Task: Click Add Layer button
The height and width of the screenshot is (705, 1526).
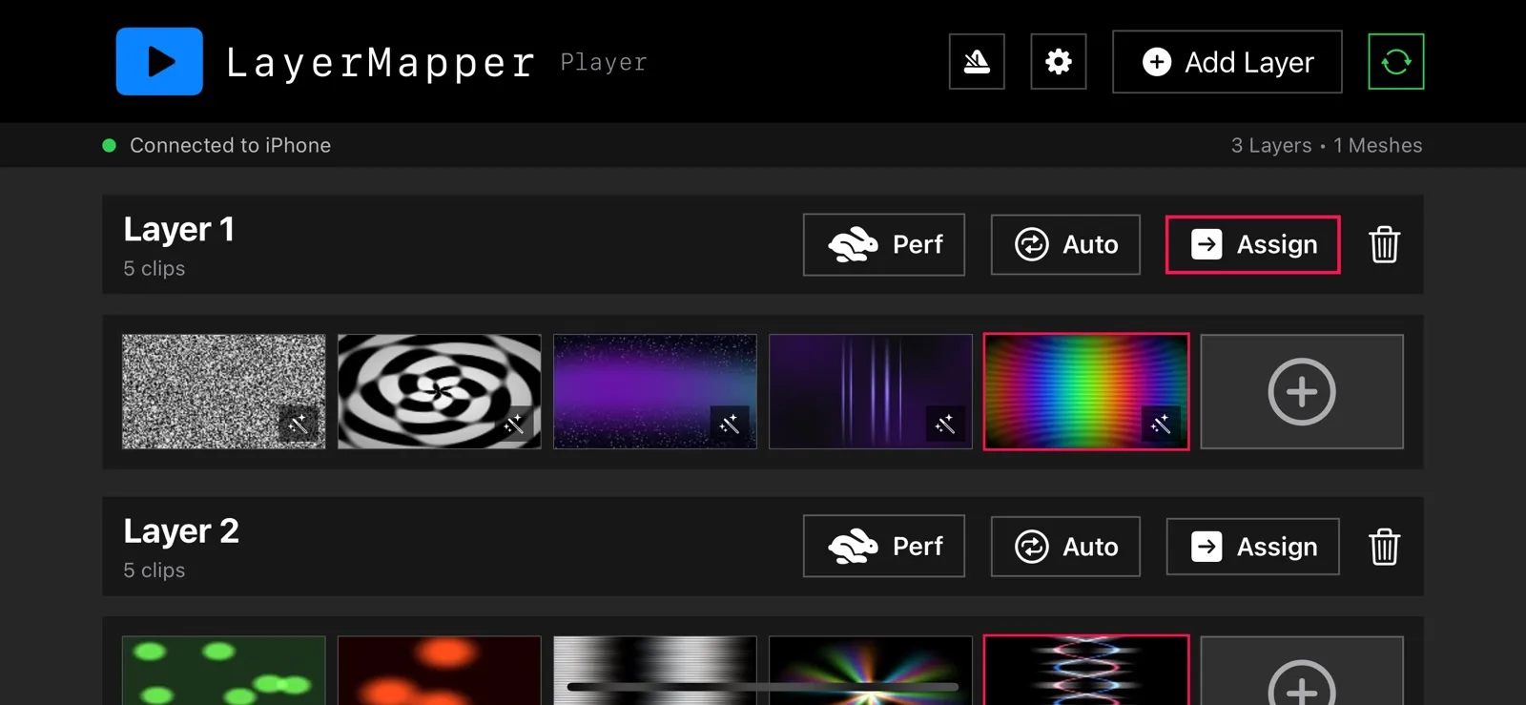Action: (x=1227, y=62)
